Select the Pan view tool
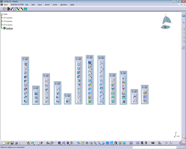 click(x=87, y=143)
